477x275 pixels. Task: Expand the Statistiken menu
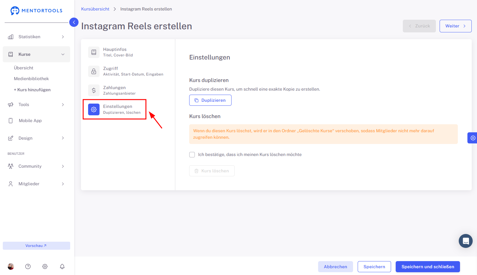pyautogui.click(x=36, y=37)
